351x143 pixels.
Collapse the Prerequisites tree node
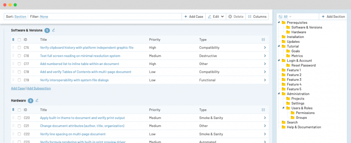click(279, 22)
